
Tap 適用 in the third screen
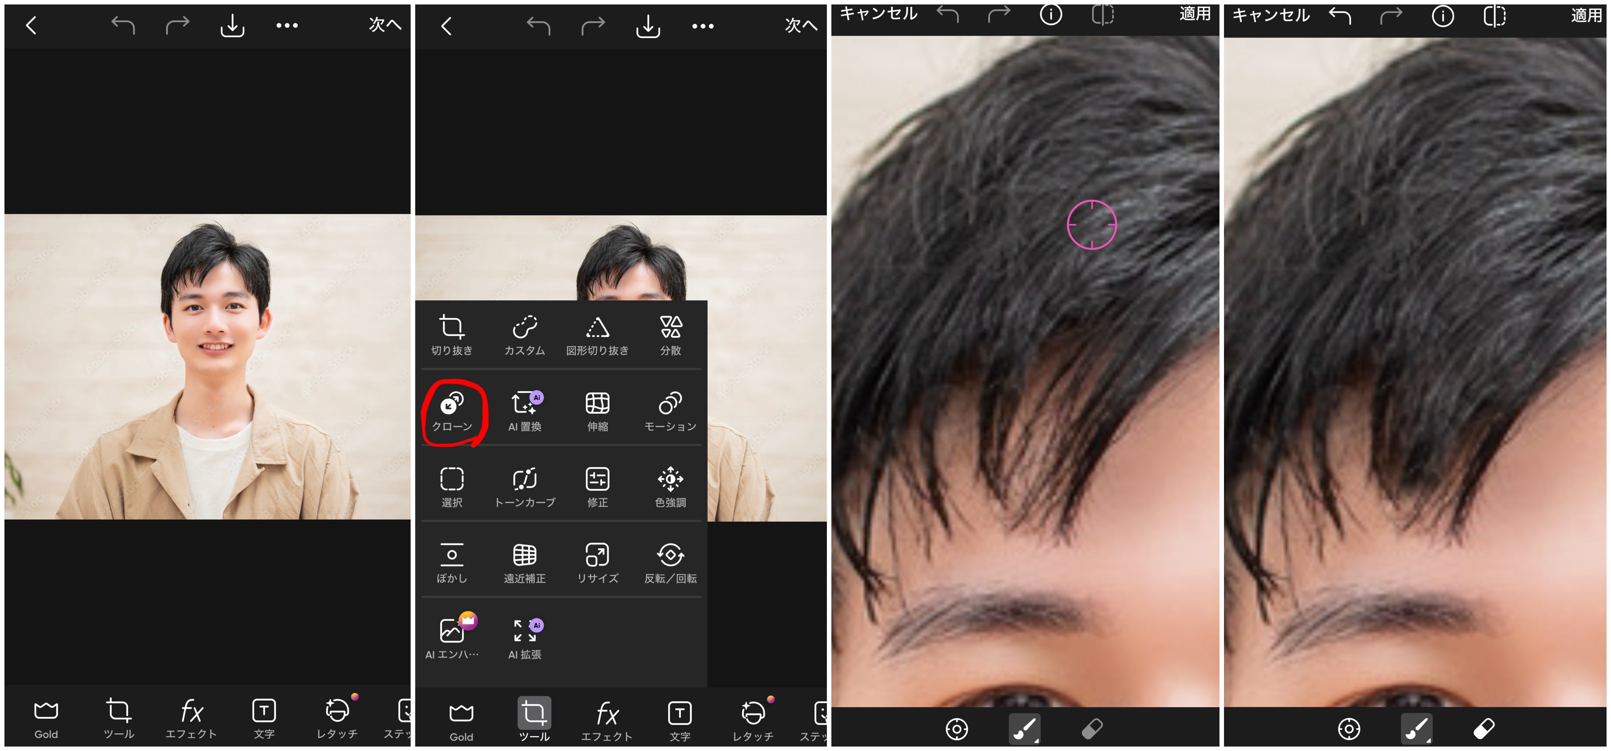pos(1195,13)
